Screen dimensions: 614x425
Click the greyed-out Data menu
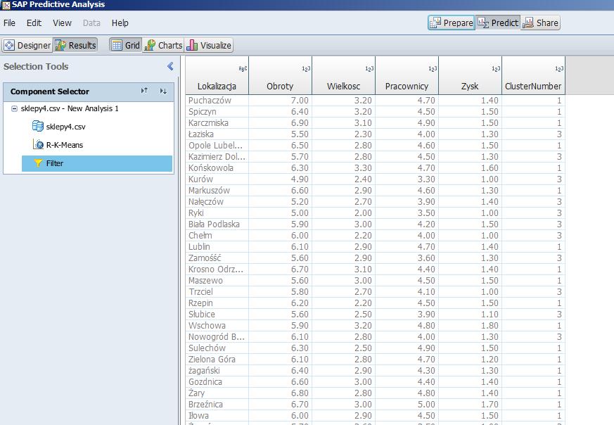pos(91,23)
